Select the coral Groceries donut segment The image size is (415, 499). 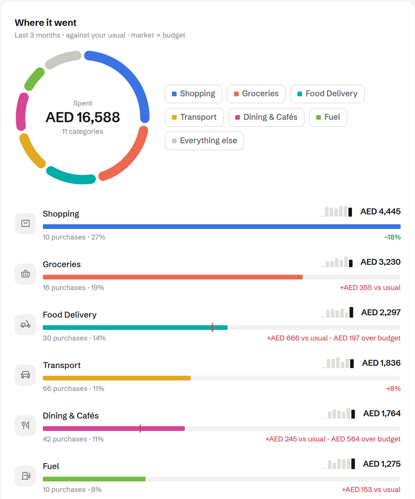pos(131,160)
